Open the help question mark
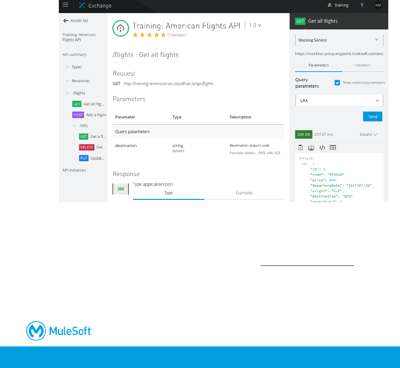400x368 pixels. click(362, 5)
